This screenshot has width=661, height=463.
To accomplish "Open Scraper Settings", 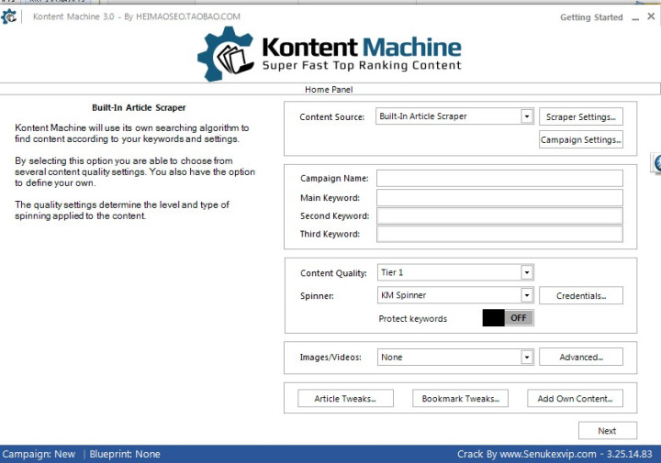I will [x=581, y=116].
